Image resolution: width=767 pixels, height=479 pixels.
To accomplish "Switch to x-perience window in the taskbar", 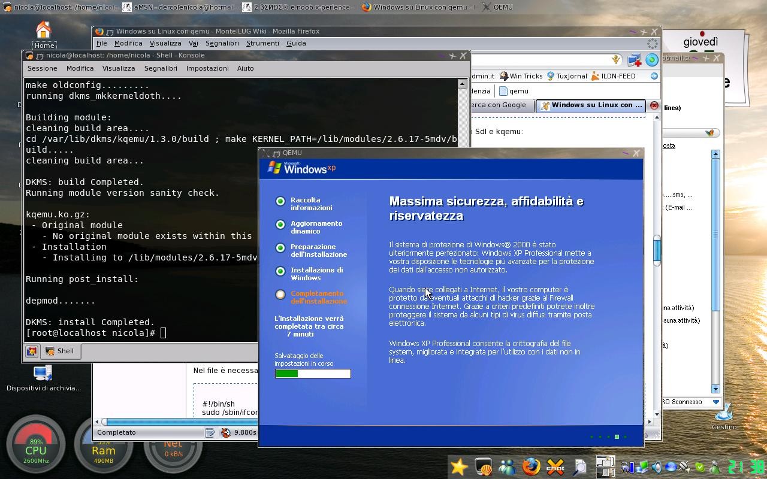I will click(x=298, y=7).
